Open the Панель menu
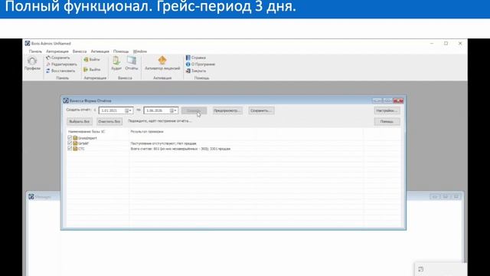 (x=35, y=51)
